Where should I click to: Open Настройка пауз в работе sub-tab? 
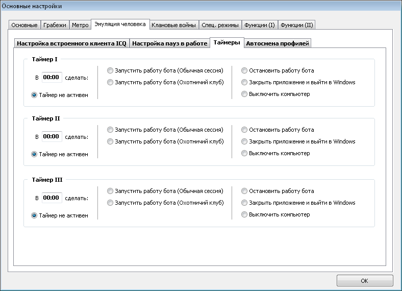(x=169, y=43)
